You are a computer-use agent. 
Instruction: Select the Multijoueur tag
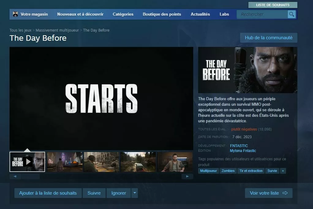pos(208,171)
